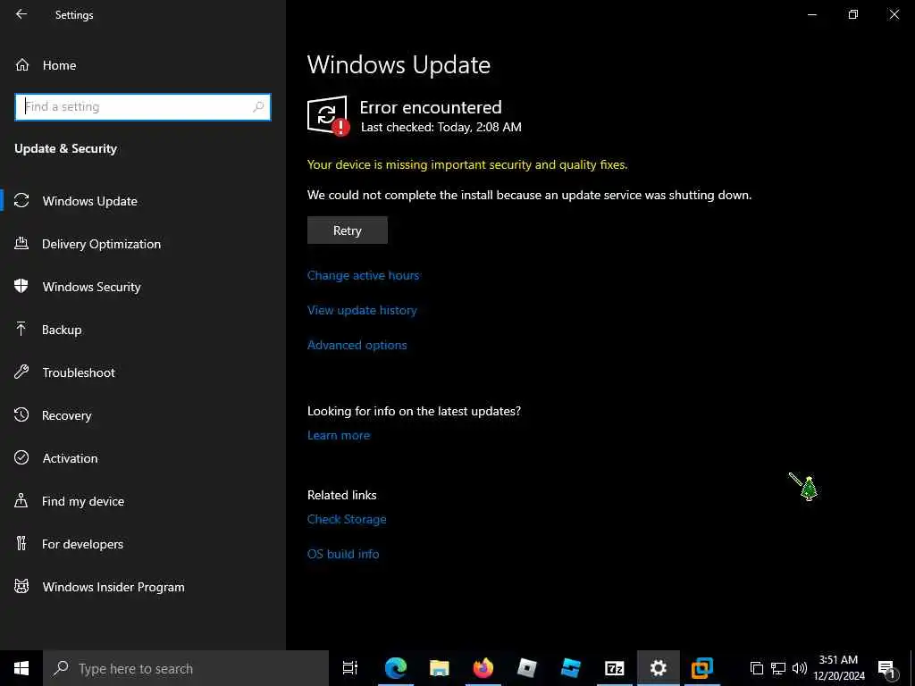Click the search magnifier in Find a setting

(x=258, y=107)
